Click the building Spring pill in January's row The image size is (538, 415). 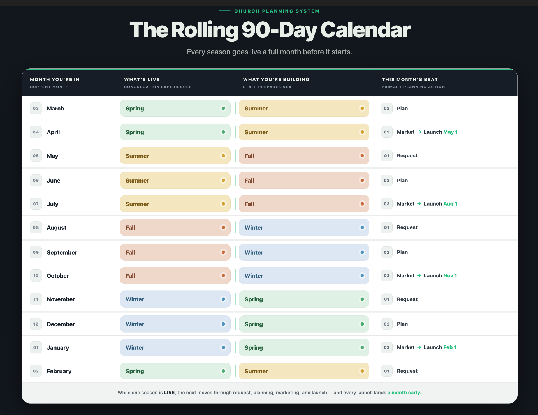[304, 347]
